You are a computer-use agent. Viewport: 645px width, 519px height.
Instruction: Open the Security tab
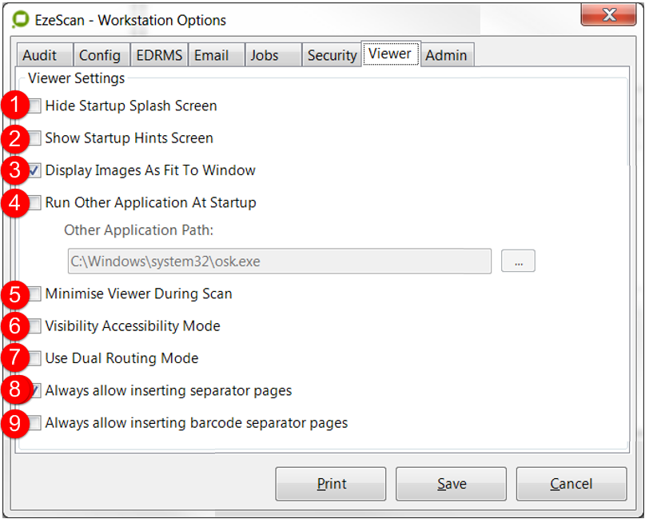click(x=332, y=55)
